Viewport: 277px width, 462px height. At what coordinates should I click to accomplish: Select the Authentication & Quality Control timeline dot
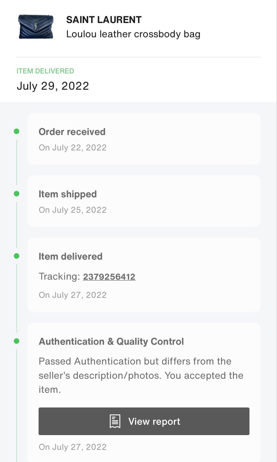[x=17, y=341]
